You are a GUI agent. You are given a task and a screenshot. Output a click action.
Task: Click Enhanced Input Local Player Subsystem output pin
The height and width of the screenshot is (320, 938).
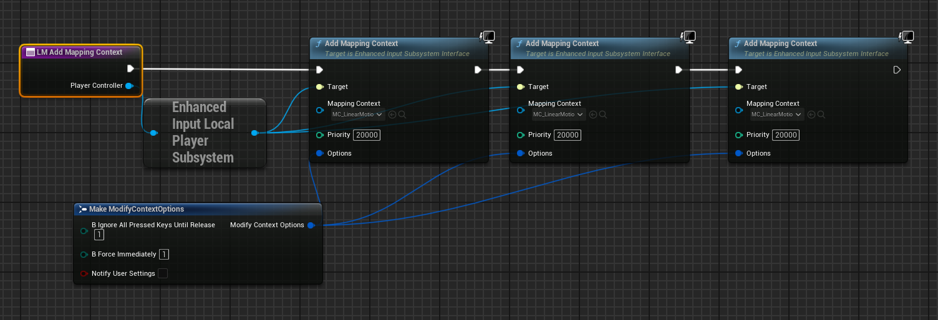(254, 133)
